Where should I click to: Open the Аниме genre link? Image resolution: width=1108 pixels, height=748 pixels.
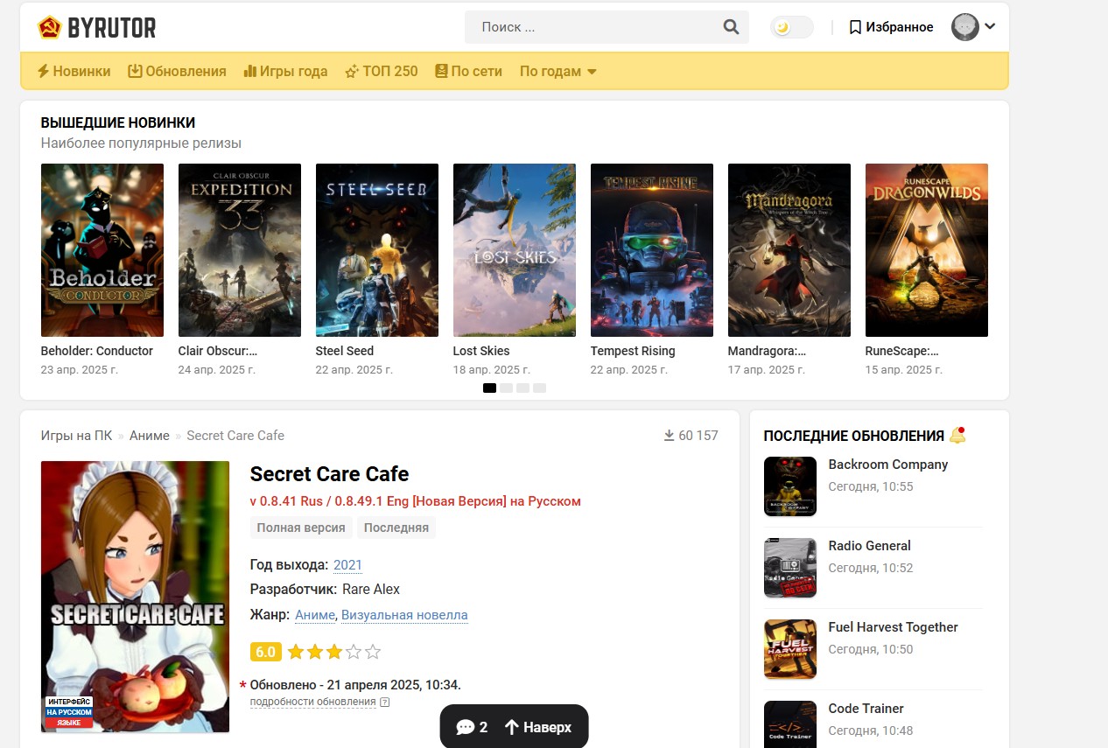[315, 615]
